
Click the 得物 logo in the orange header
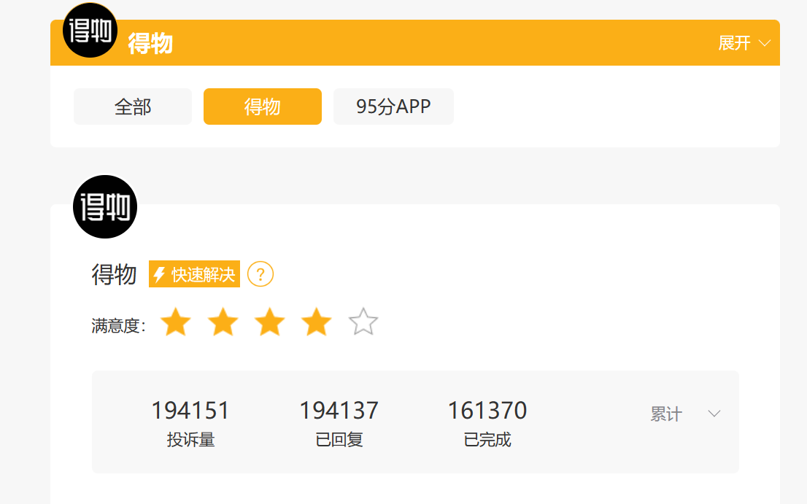[90, 31]
